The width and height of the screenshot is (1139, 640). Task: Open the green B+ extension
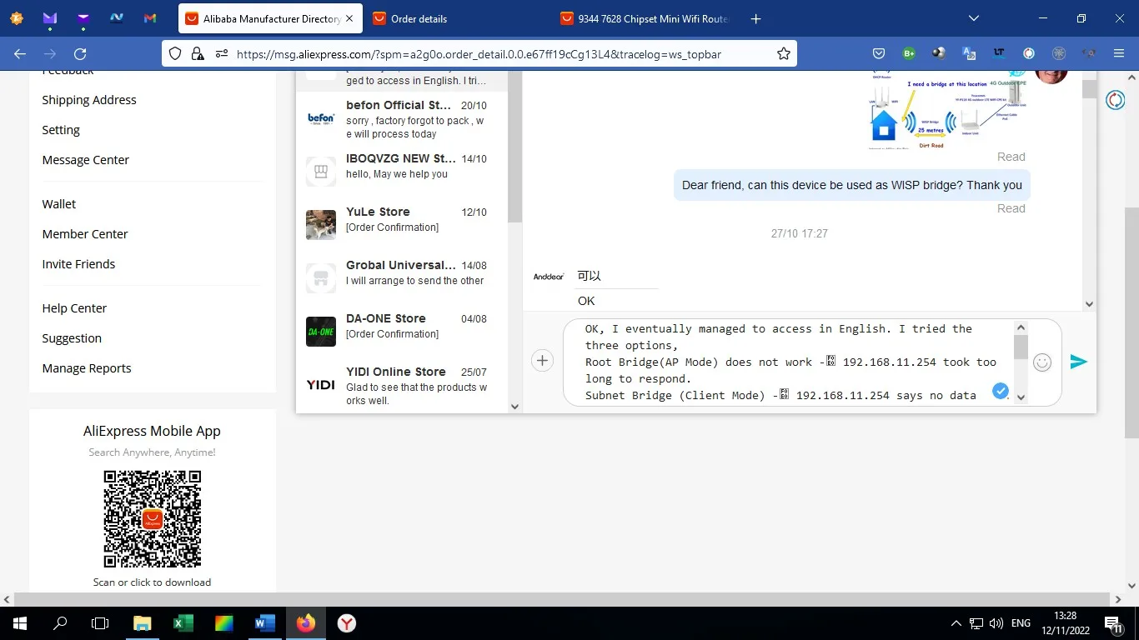click(x=909, y=53)
